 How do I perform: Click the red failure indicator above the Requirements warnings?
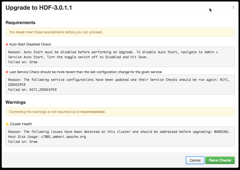[7, 44]
